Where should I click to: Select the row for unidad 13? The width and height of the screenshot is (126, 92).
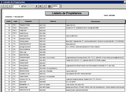65,58
